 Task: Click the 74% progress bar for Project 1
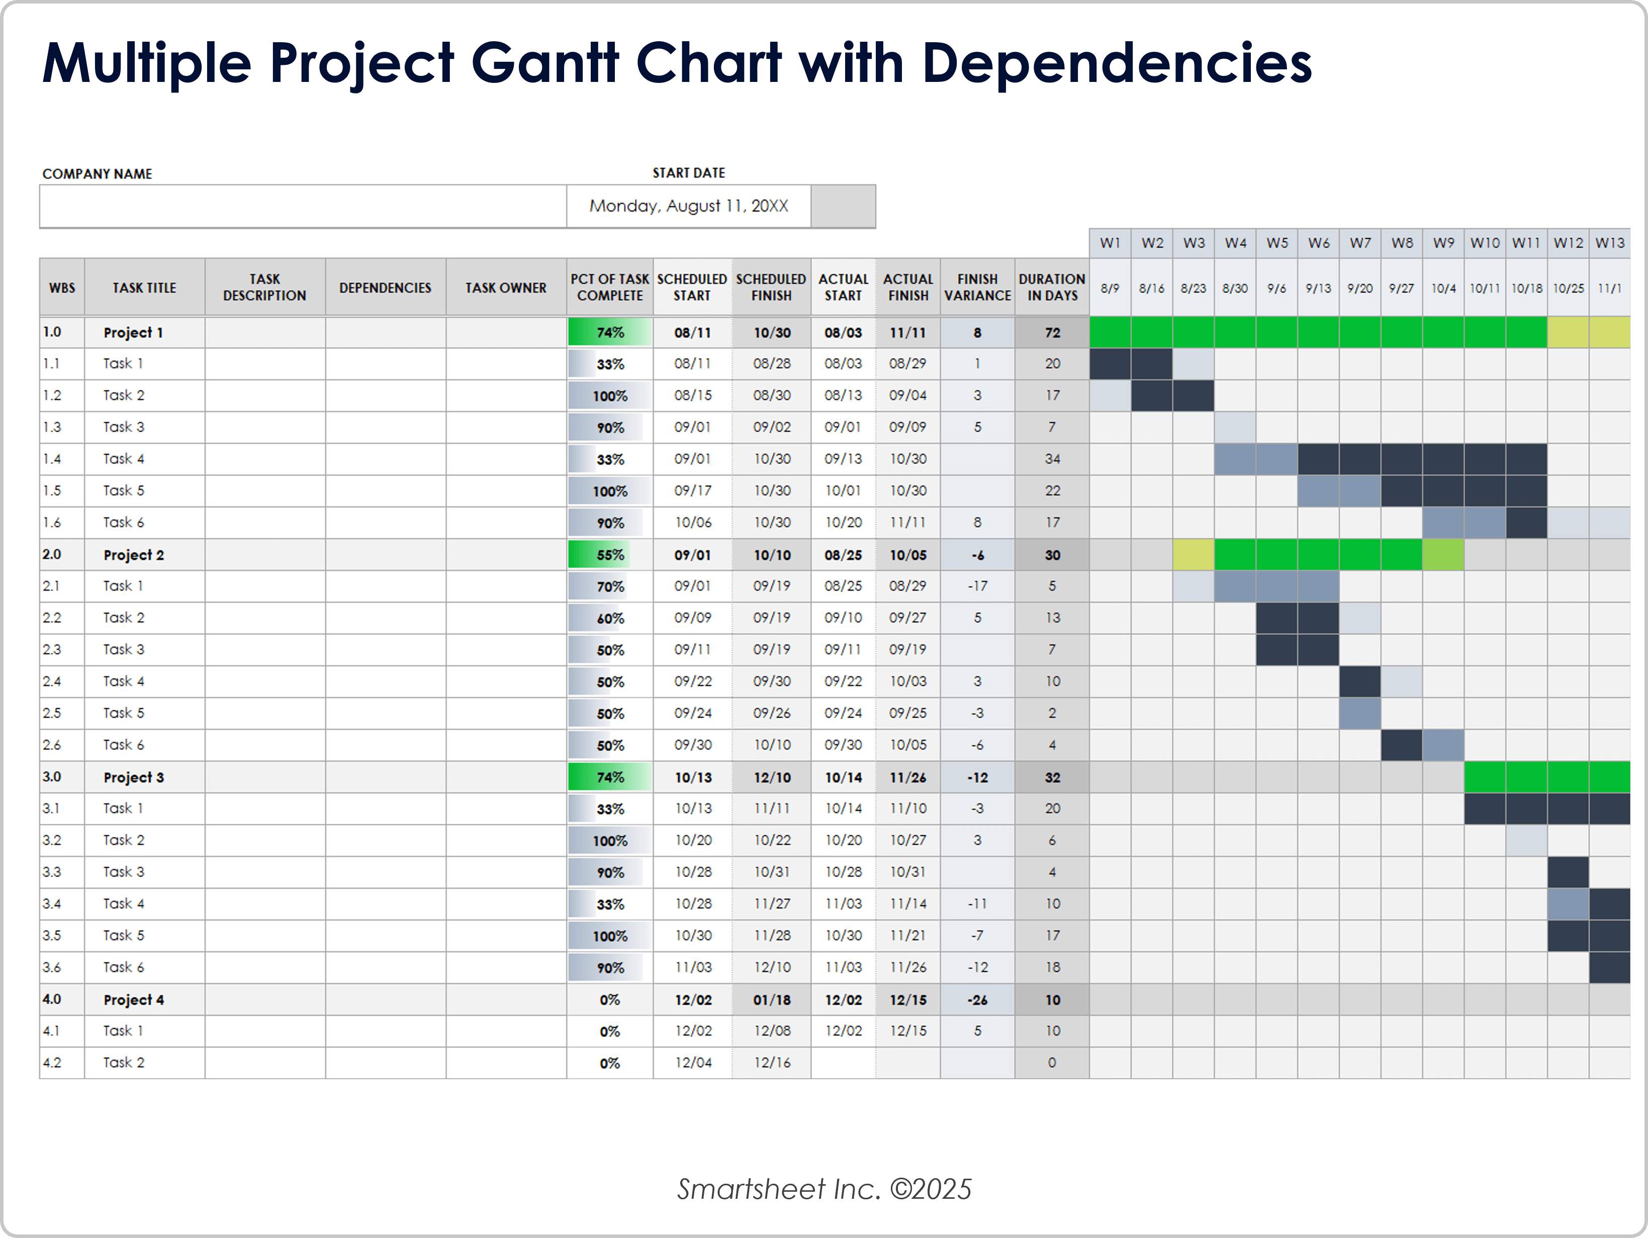609,332
